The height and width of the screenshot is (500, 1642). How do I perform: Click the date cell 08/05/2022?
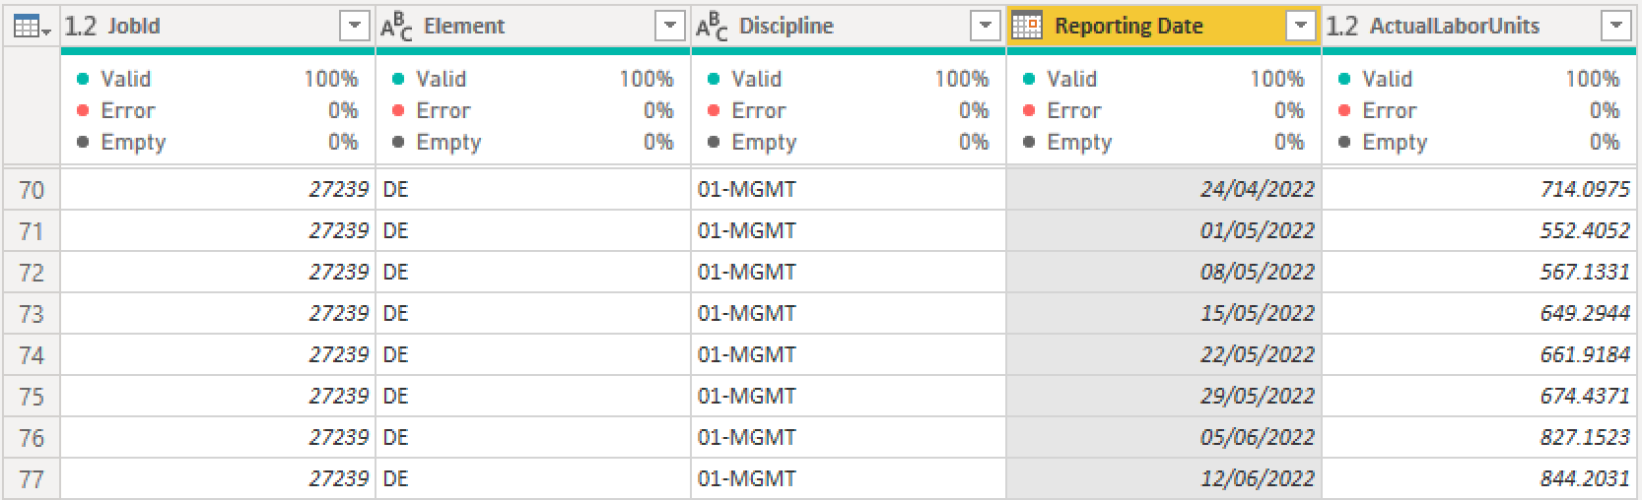click(1164, 272)
